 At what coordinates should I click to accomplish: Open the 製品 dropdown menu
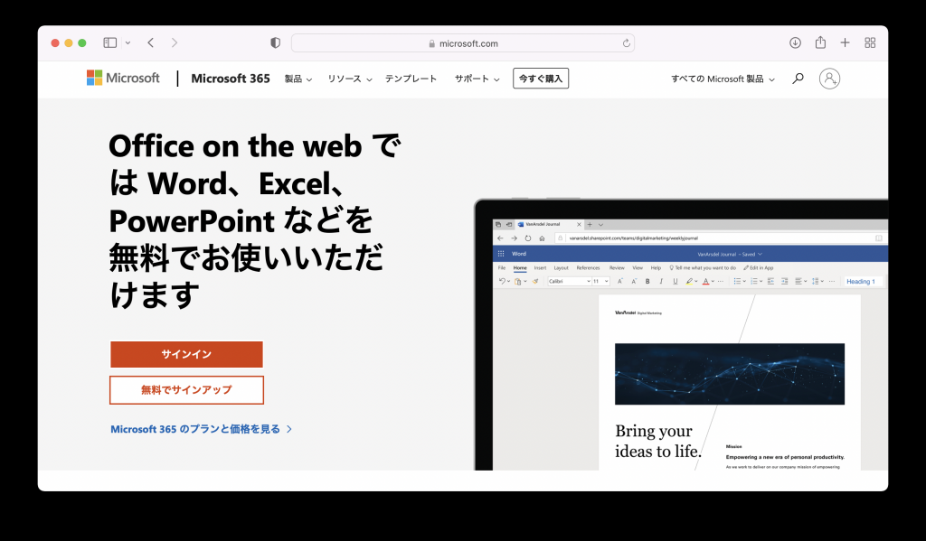pyautogui.click(x=297, y=79)
